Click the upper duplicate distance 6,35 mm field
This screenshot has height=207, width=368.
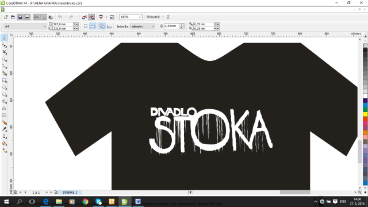(204, 24)
